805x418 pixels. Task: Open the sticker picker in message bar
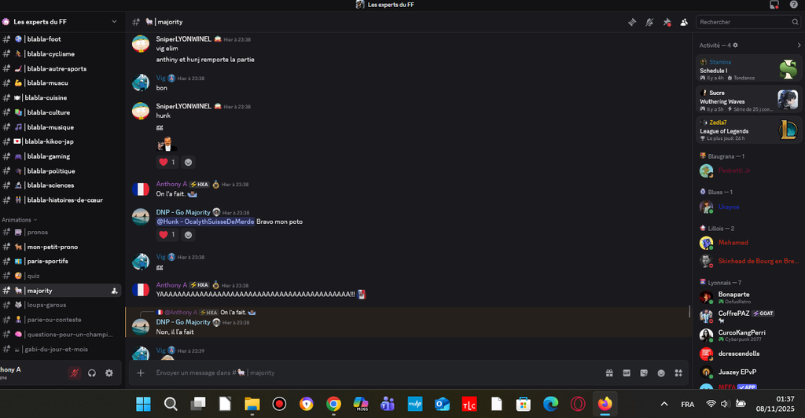click(644, 373)
